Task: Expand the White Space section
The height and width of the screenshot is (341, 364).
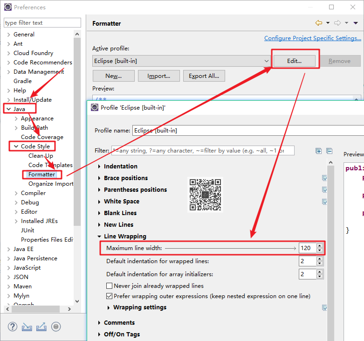Action: click(x=99, y=202)
